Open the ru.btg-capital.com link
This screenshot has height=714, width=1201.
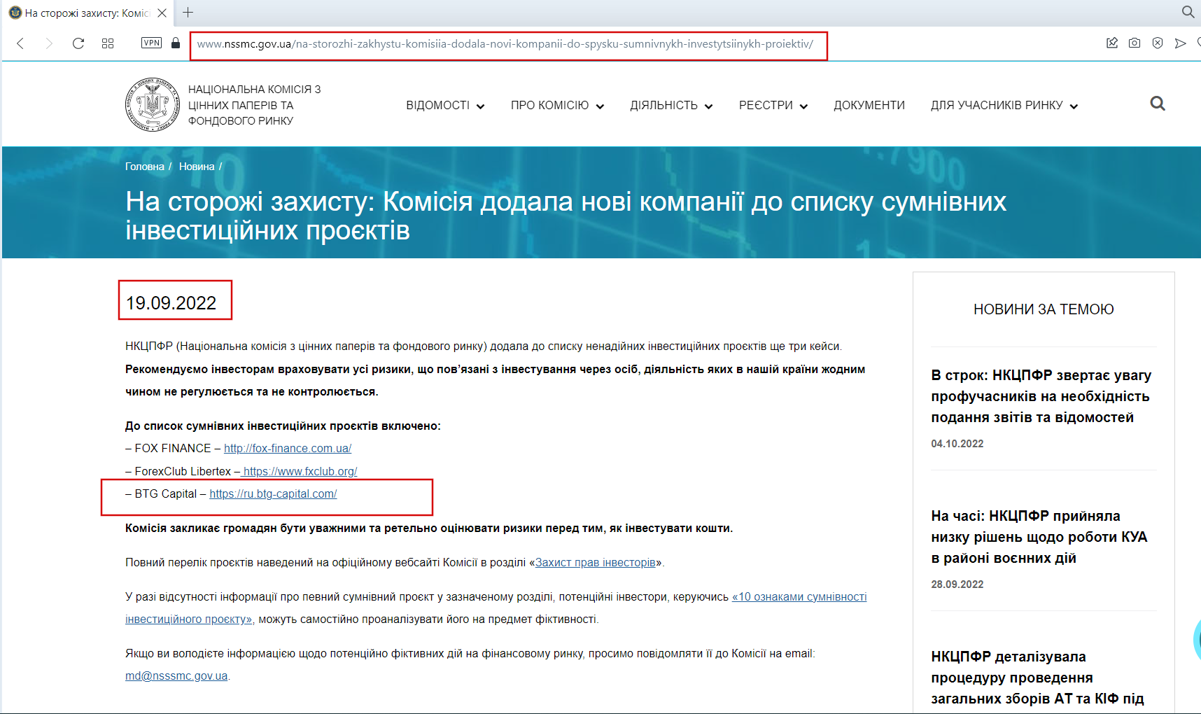pos(273,494)
